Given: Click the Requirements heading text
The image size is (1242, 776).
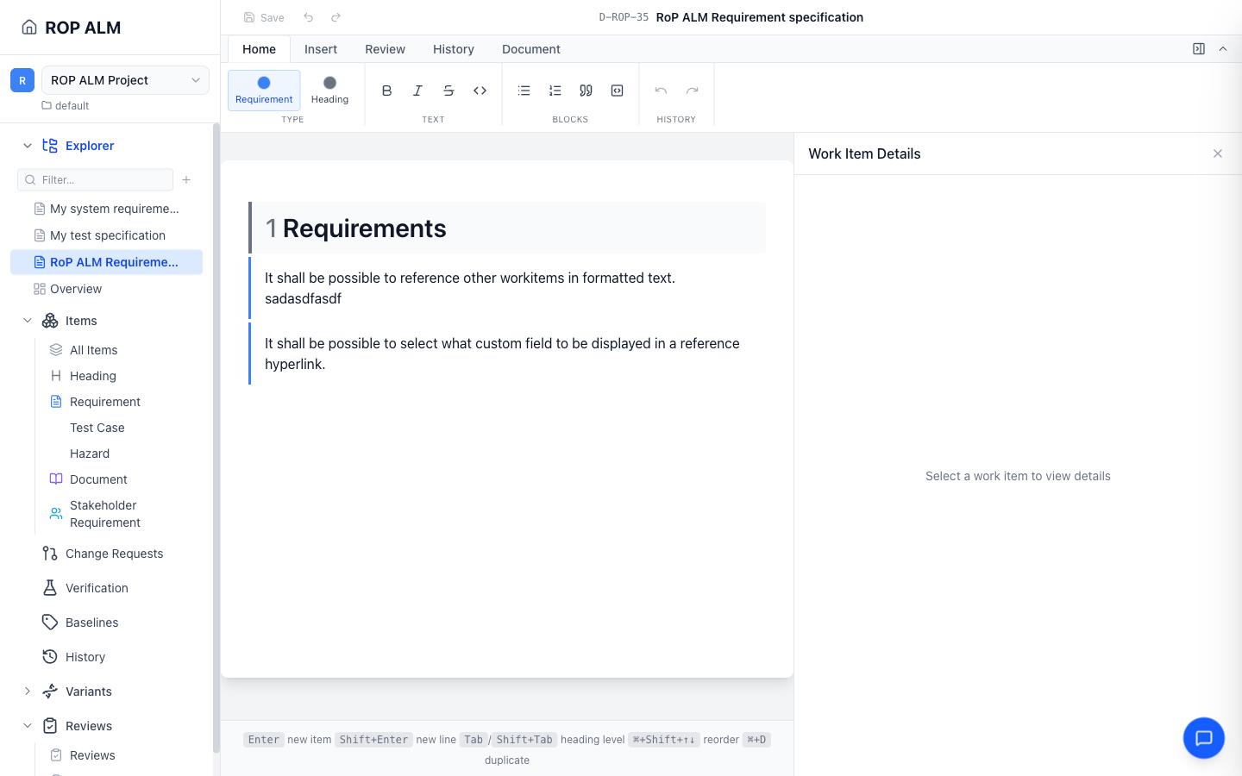Looking at the screenshot, I should [x=364, y=228].
